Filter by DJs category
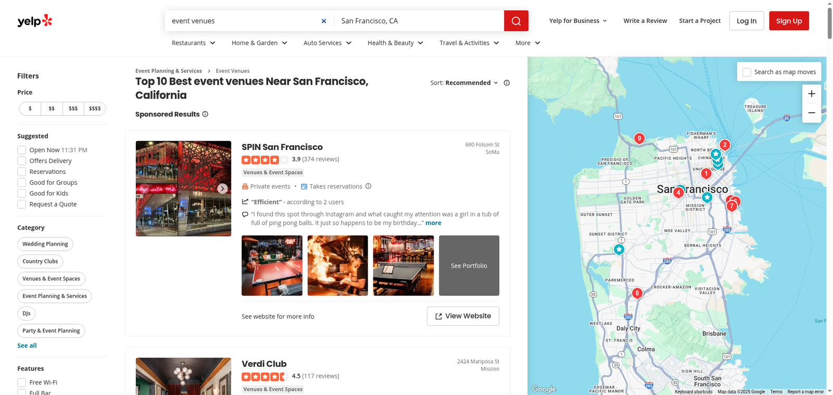The height and width of the screenshot is (395, 833). (26, 313)
